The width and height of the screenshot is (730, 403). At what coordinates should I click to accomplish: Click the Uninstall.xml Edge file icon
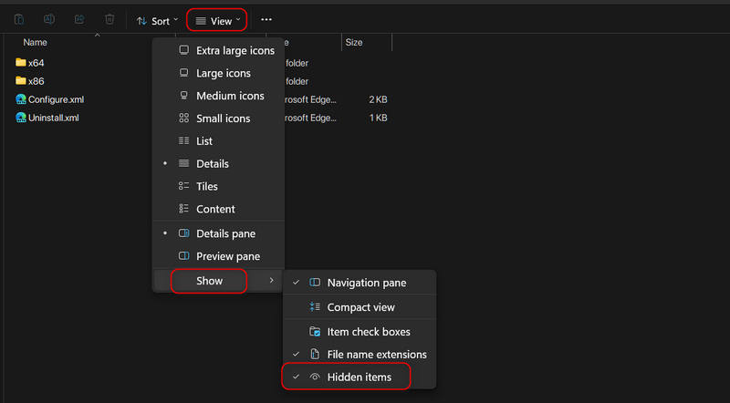pyautogui.click(x=20, y=118)
